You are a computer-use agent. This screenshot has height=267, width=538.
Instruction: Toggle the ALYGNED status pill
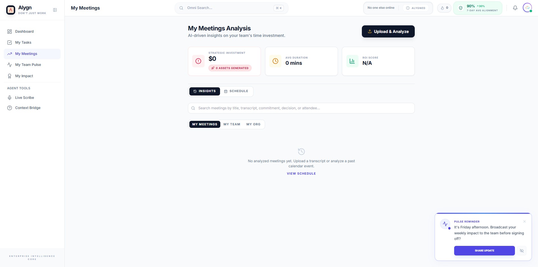tap(416, 8)
